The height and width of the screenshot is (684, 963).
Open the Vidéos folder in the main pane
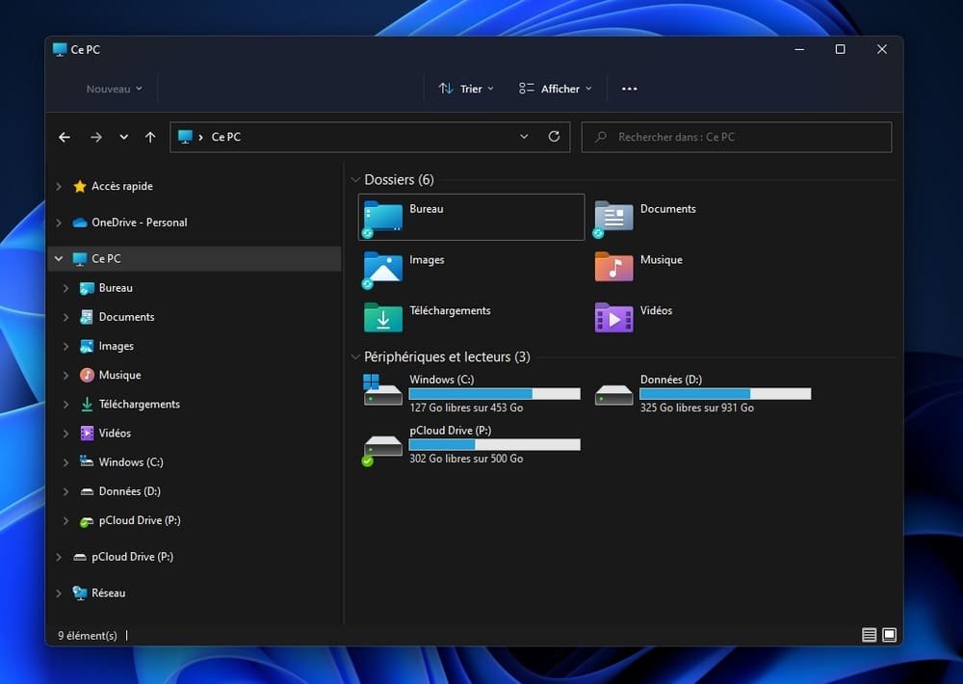(634, 318)
